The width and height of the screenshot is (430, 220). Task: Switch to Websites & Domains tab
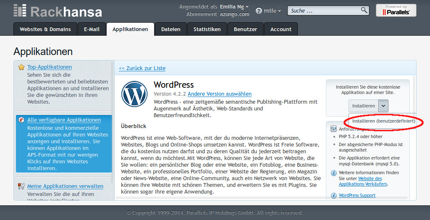[45, 29]
